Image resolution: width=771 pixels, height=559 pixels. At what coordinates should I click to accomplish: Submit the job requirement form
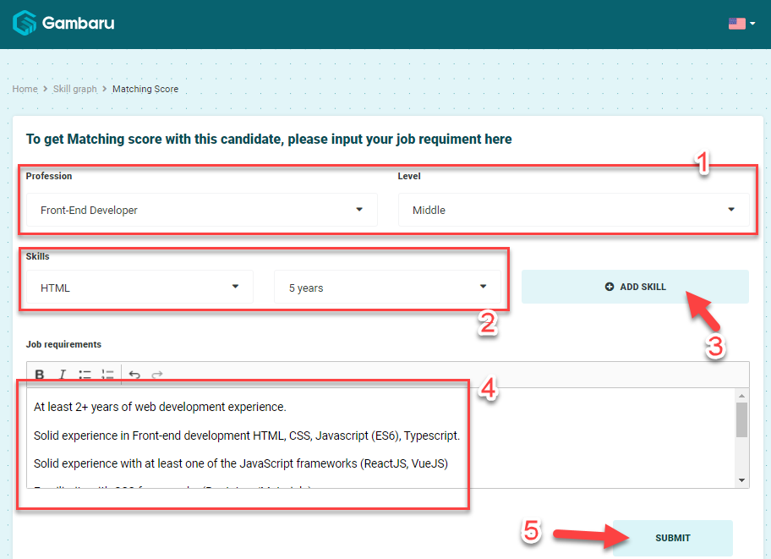click(672, 538)
